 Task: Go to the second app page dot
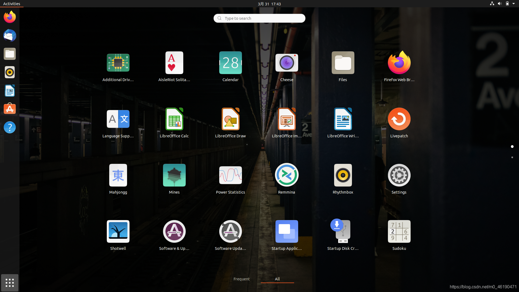coord(512,157)
